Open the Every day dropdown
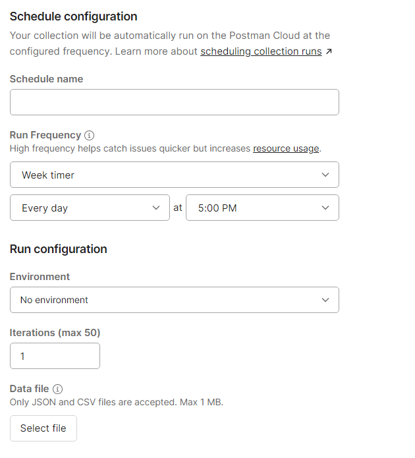Image resolution: width=415 pixels, height=458 pixels. click(x=90, y=208)
